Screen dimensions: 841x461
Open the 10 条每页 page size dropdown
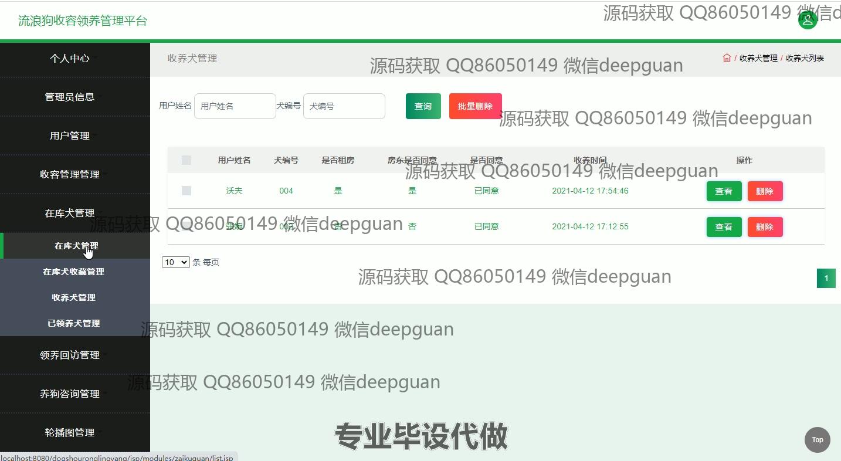click(x=176, y=262)
